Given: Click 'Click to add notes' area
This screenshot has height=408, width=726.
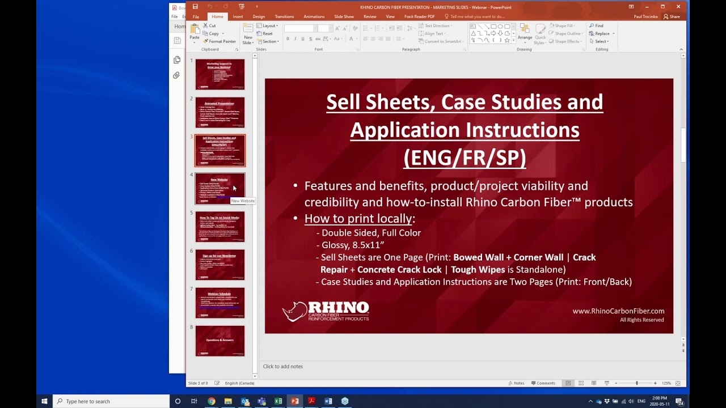Looking at the screenshot, I should coord(283,367).
